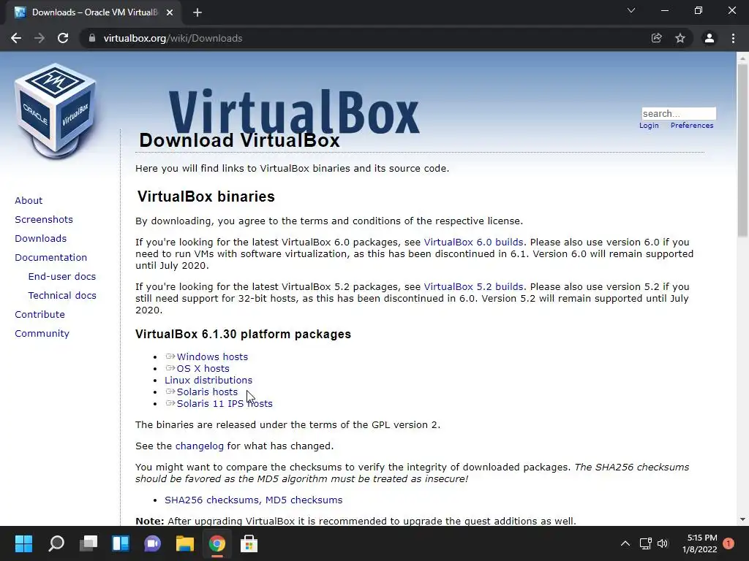749x561 pixels.
Task: Open Technical docs sidebar link
Action: [62, 296]
